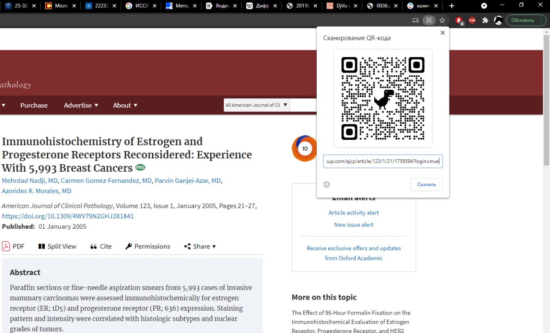Open author link Parvin Ganjei-Azar, MD

[188, 181]
